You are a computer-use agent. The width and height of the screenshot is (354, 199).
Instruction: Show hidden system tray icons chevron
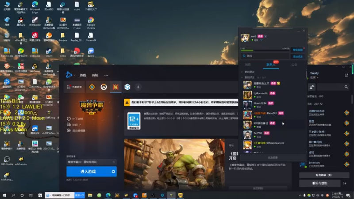click(300, 195)
